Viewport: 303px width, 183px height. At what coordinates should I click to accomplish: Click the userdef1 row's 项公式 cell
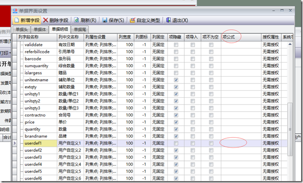[x=241, y=143]
